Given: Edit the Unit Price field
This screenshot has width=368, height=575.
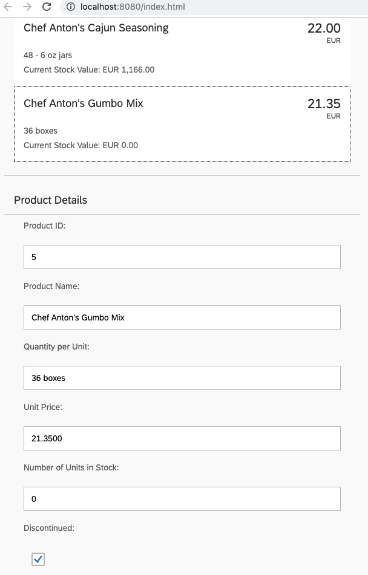Looking at the screenshot, I should point(182,438).
